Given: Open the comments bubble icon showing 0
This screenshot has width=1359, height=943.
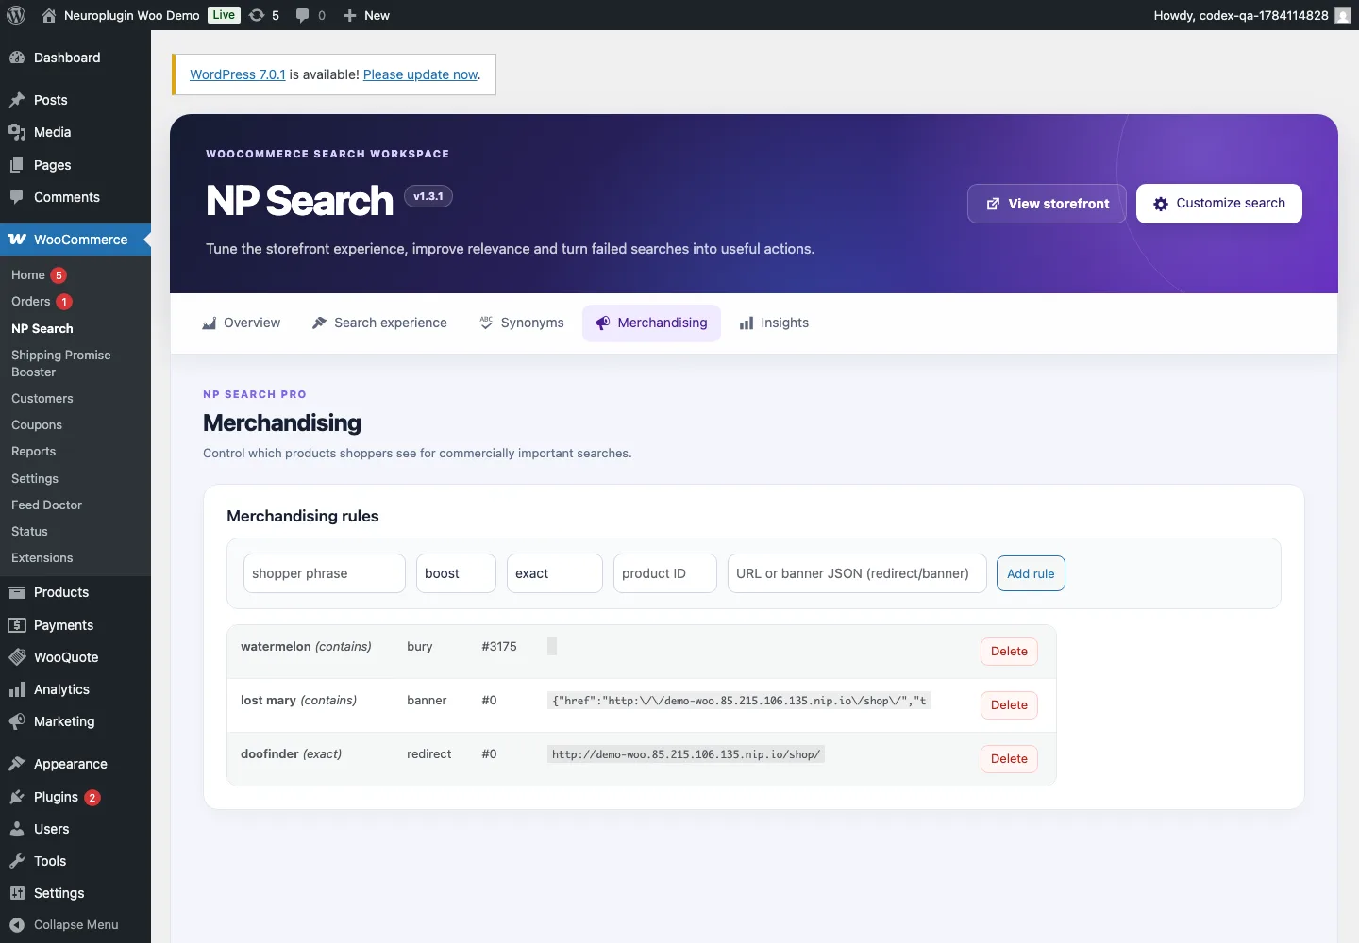Looking at the screenshot, I should 302,15.
